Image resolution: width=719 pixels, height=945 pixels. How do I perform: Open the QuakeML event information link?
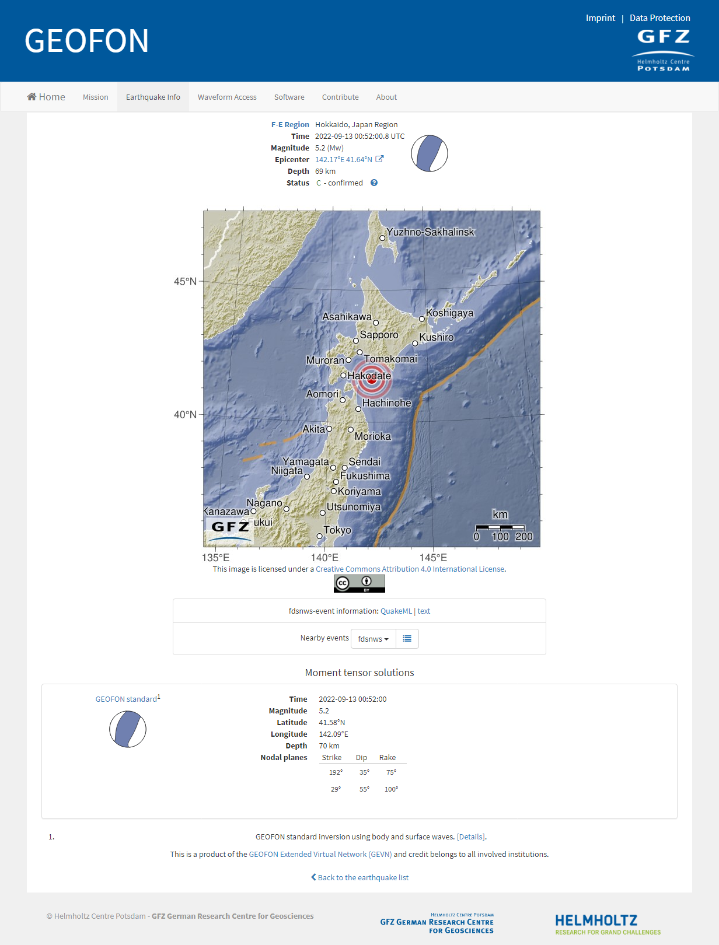396,611
